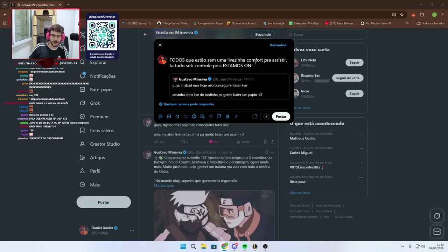Open Rascunhos drafts
The width and height of the screenshot is (448, 252).
278,45
